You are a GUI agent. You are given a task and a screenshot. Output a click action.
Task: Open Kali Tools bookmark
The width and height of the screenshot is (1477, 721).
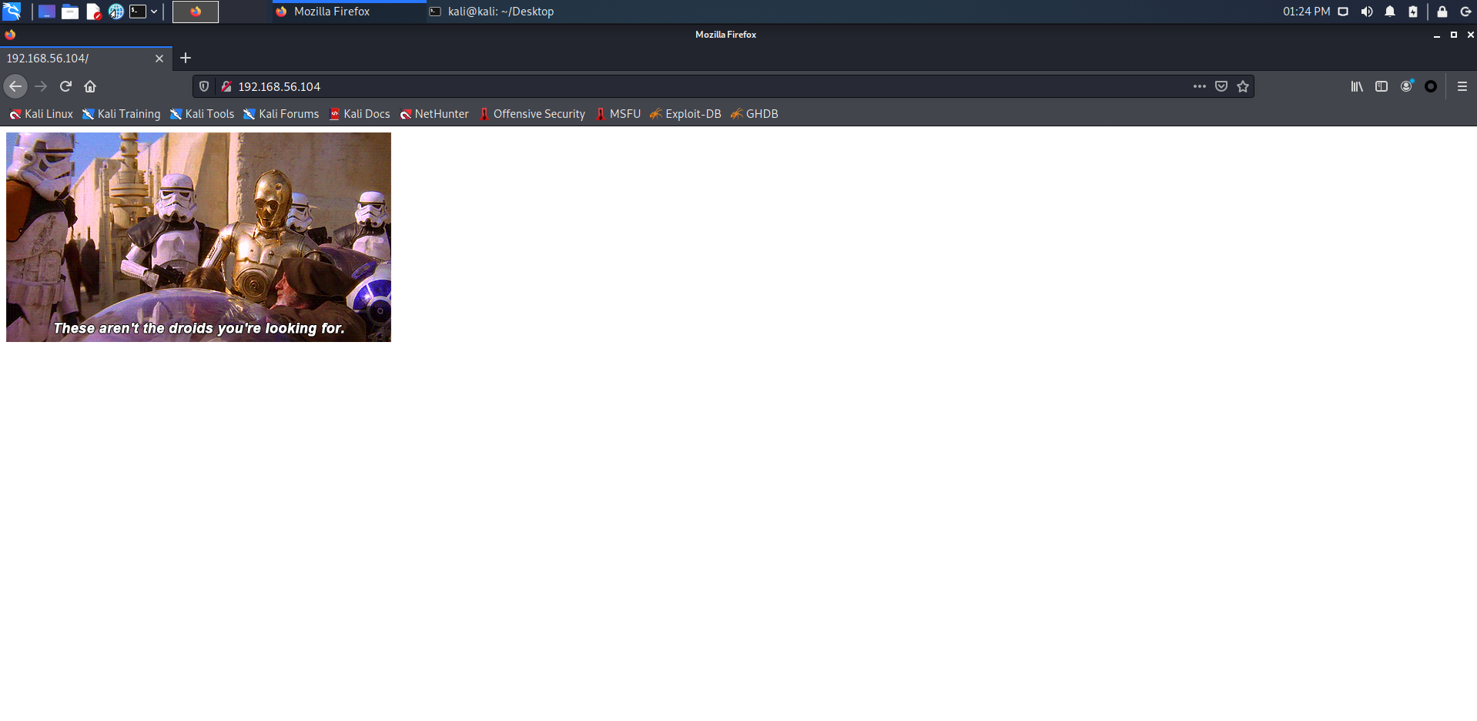[203, 114]
